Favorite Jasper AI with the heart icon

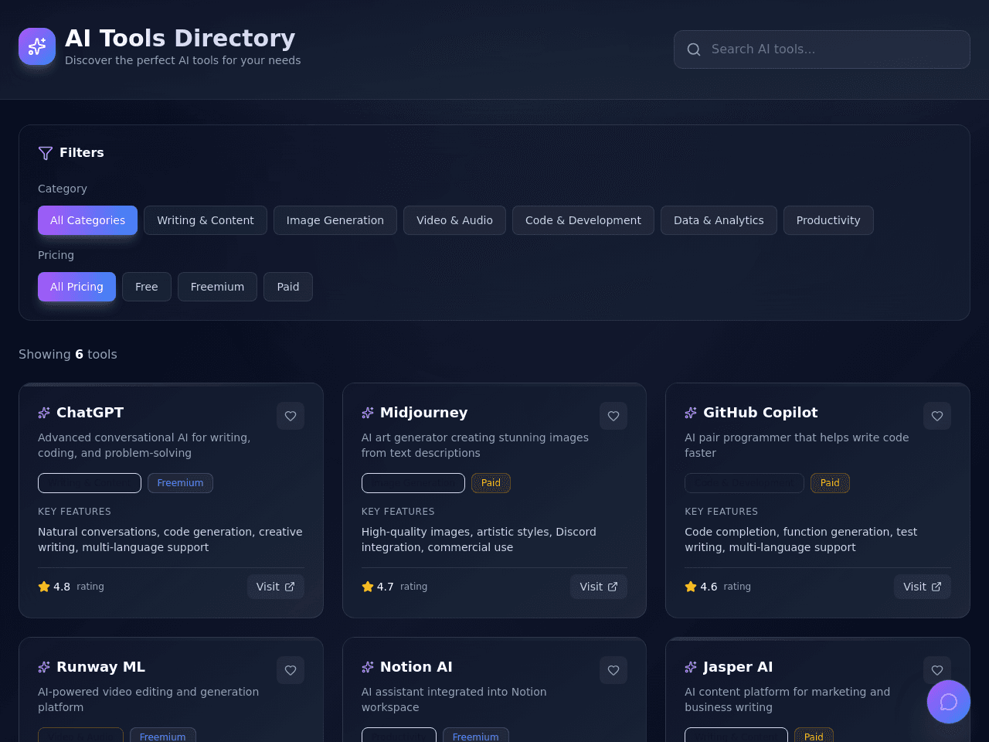click(x=937, y=670)
